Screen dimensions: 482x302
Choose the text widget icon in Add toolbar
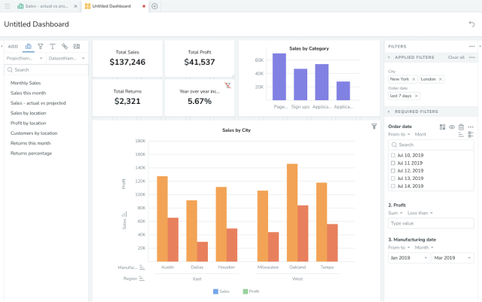pyautogui.click(x=53, y=46)
